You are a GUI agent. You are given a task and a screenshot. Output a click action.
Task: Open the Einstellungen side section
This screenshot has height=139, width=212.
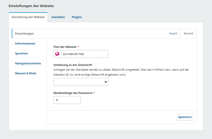[x=24, y=34]
